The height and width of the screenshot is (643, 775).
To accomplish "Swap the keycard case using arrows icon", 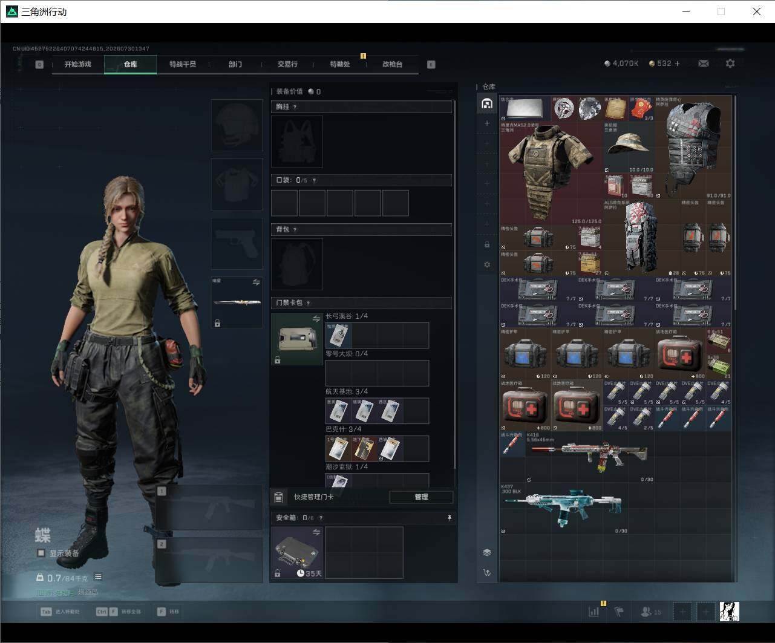I will (316, 319).
